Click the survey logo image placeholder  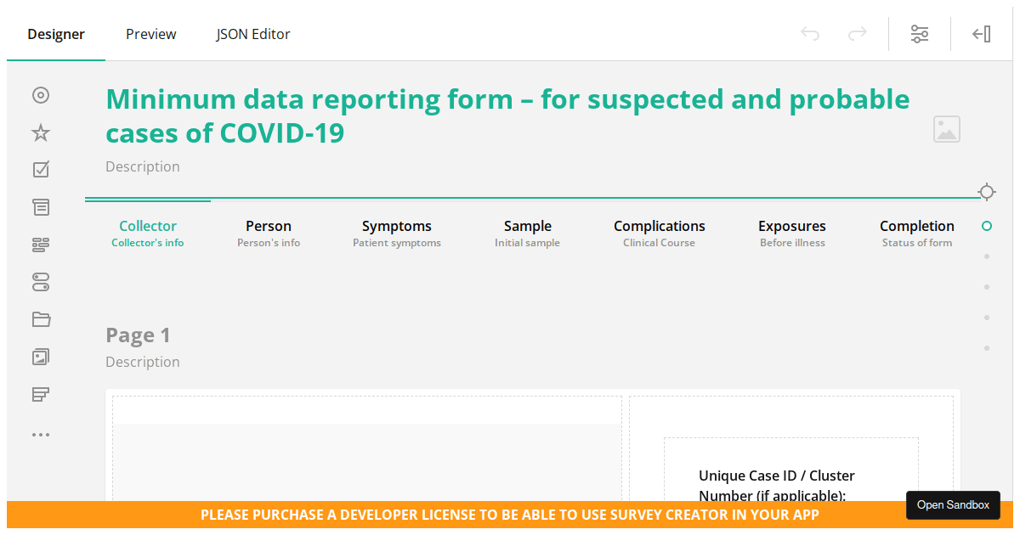pyautogui.click(x=946, y=129)
